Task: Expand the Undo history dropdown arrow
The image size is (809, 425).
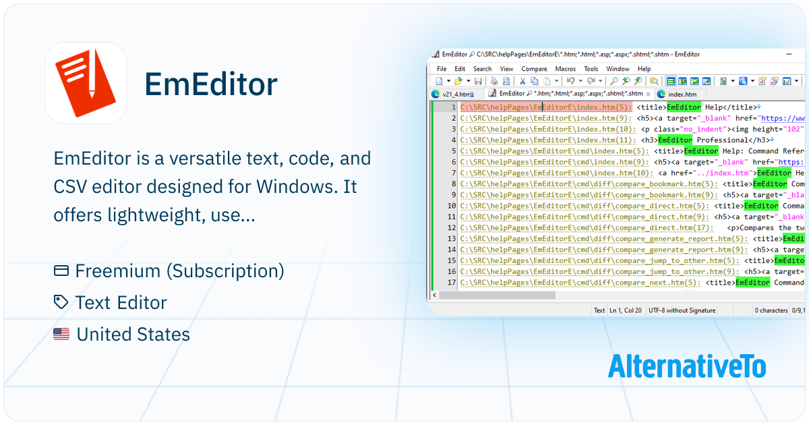Action: (x=580, y=81)
